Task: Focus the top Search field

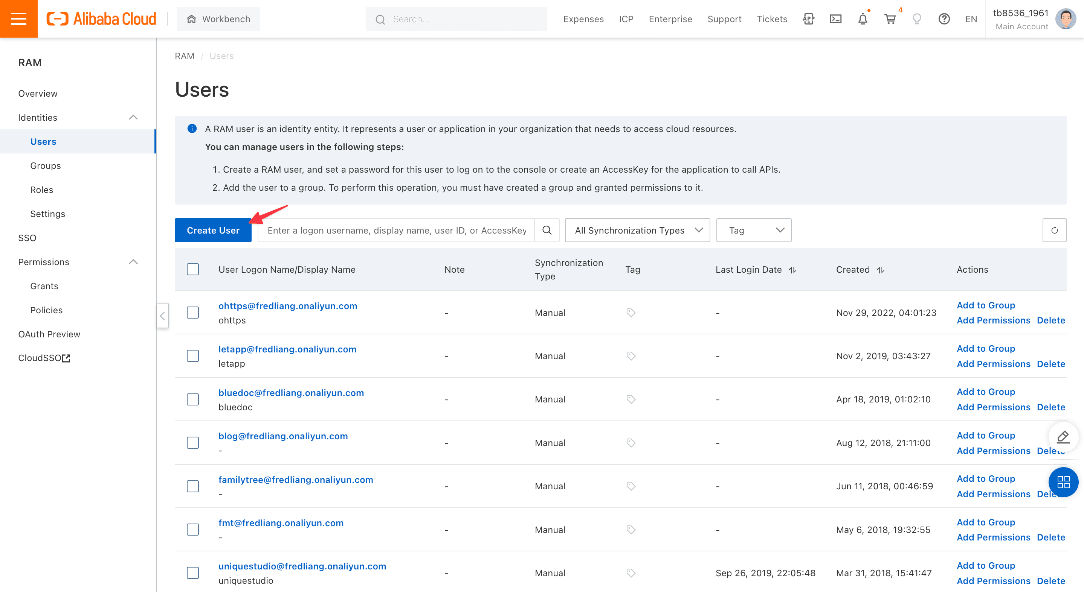Action: pyautogui.click(x=456, y=19)
